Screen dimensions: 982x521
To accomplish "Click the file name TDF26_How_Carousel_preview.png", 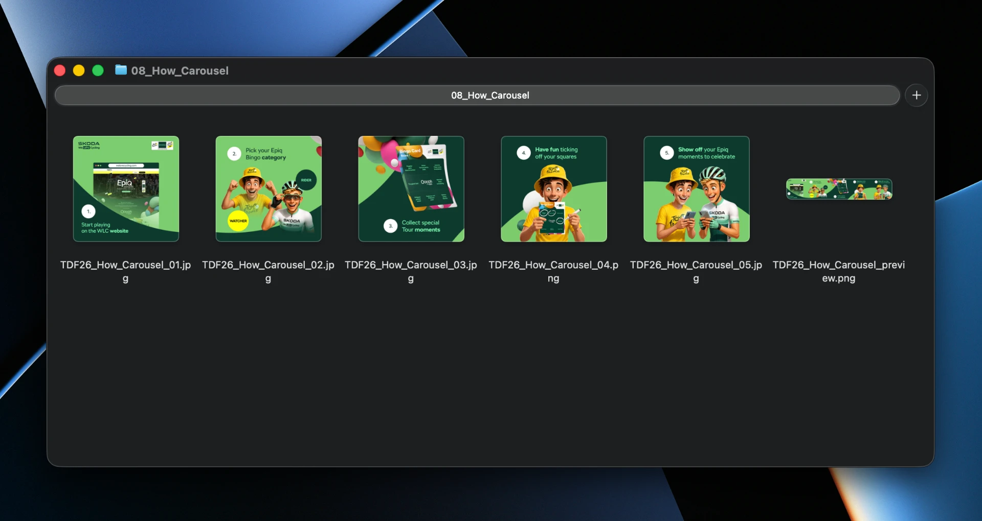I will 839,272.
